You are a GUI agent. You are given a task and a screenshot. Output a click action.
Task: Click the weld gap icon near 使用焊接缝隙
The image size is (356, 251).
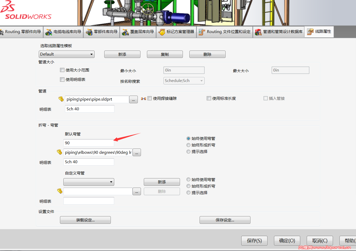point(144,99)
